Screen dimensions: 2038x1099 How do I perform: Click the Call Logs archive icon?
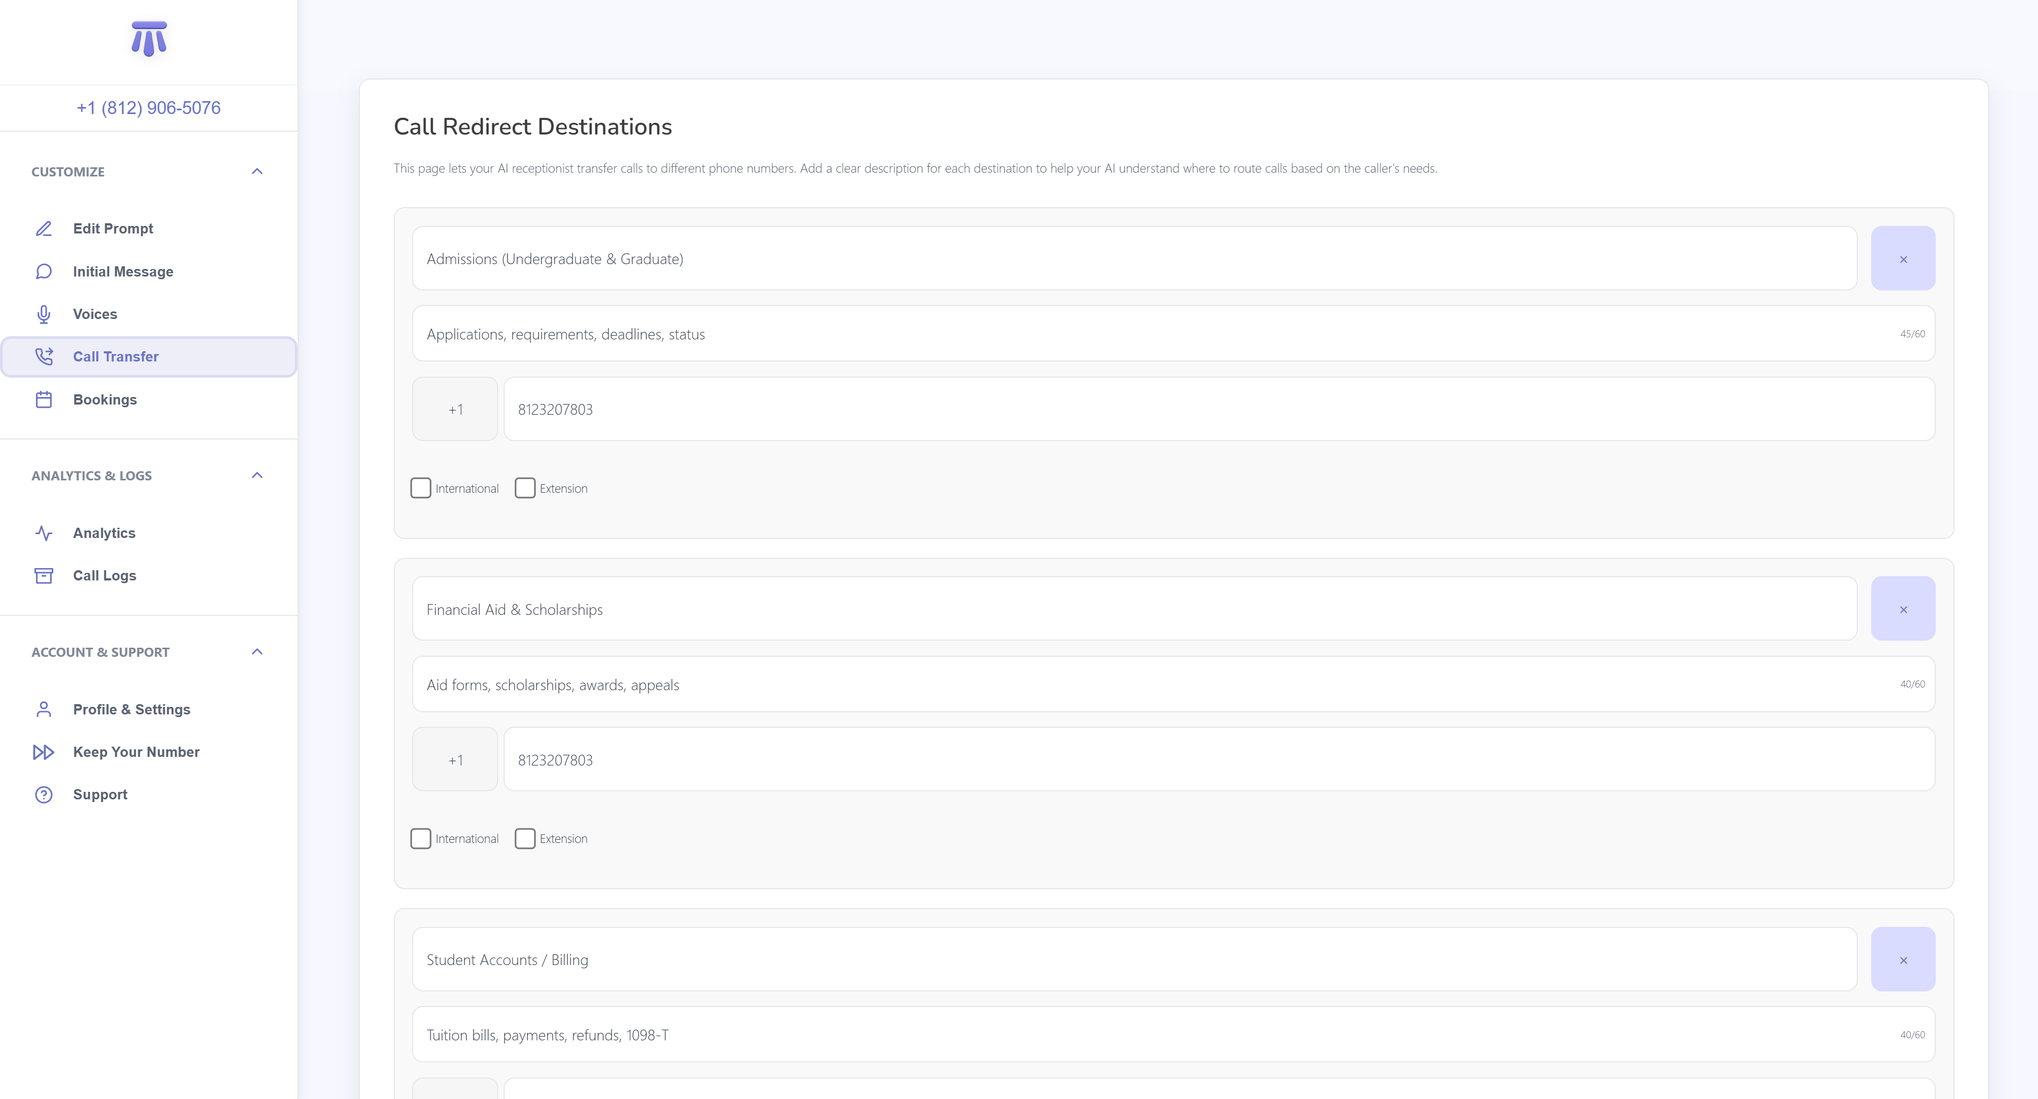[x=44, y=576]
